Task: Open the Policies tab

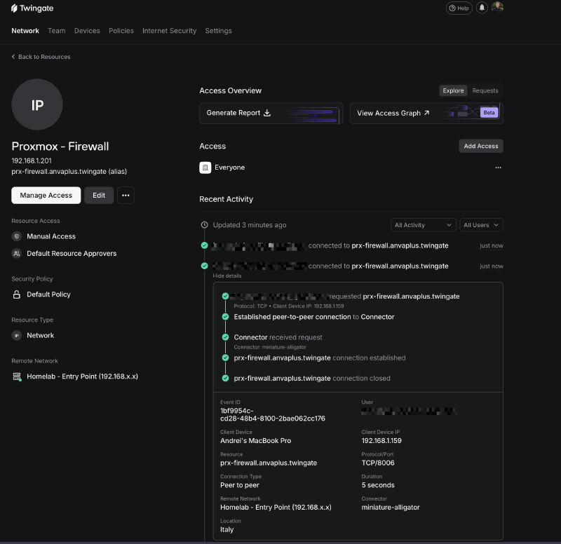Action: pos(121,31)
